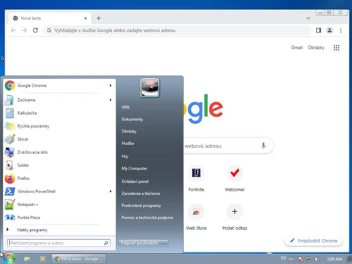Open Gmail link on new tab page
Image resolution: width=352 pixels, height=264 pixels.
(297, 47)
